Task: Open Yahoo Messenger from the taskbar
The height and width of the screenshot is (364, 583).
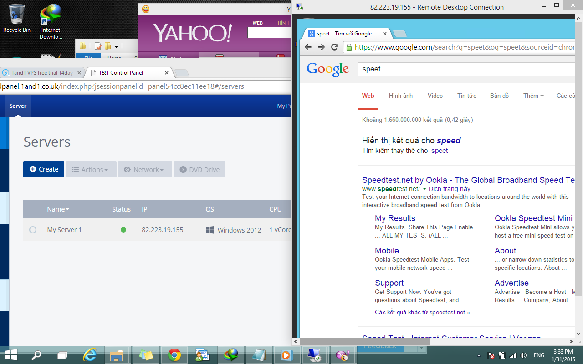Action: tap(342, 355)
